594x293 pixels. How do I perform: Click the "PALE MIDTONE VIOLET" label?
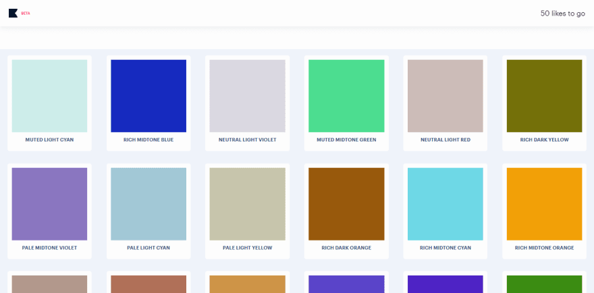click(x=50, y=248)
